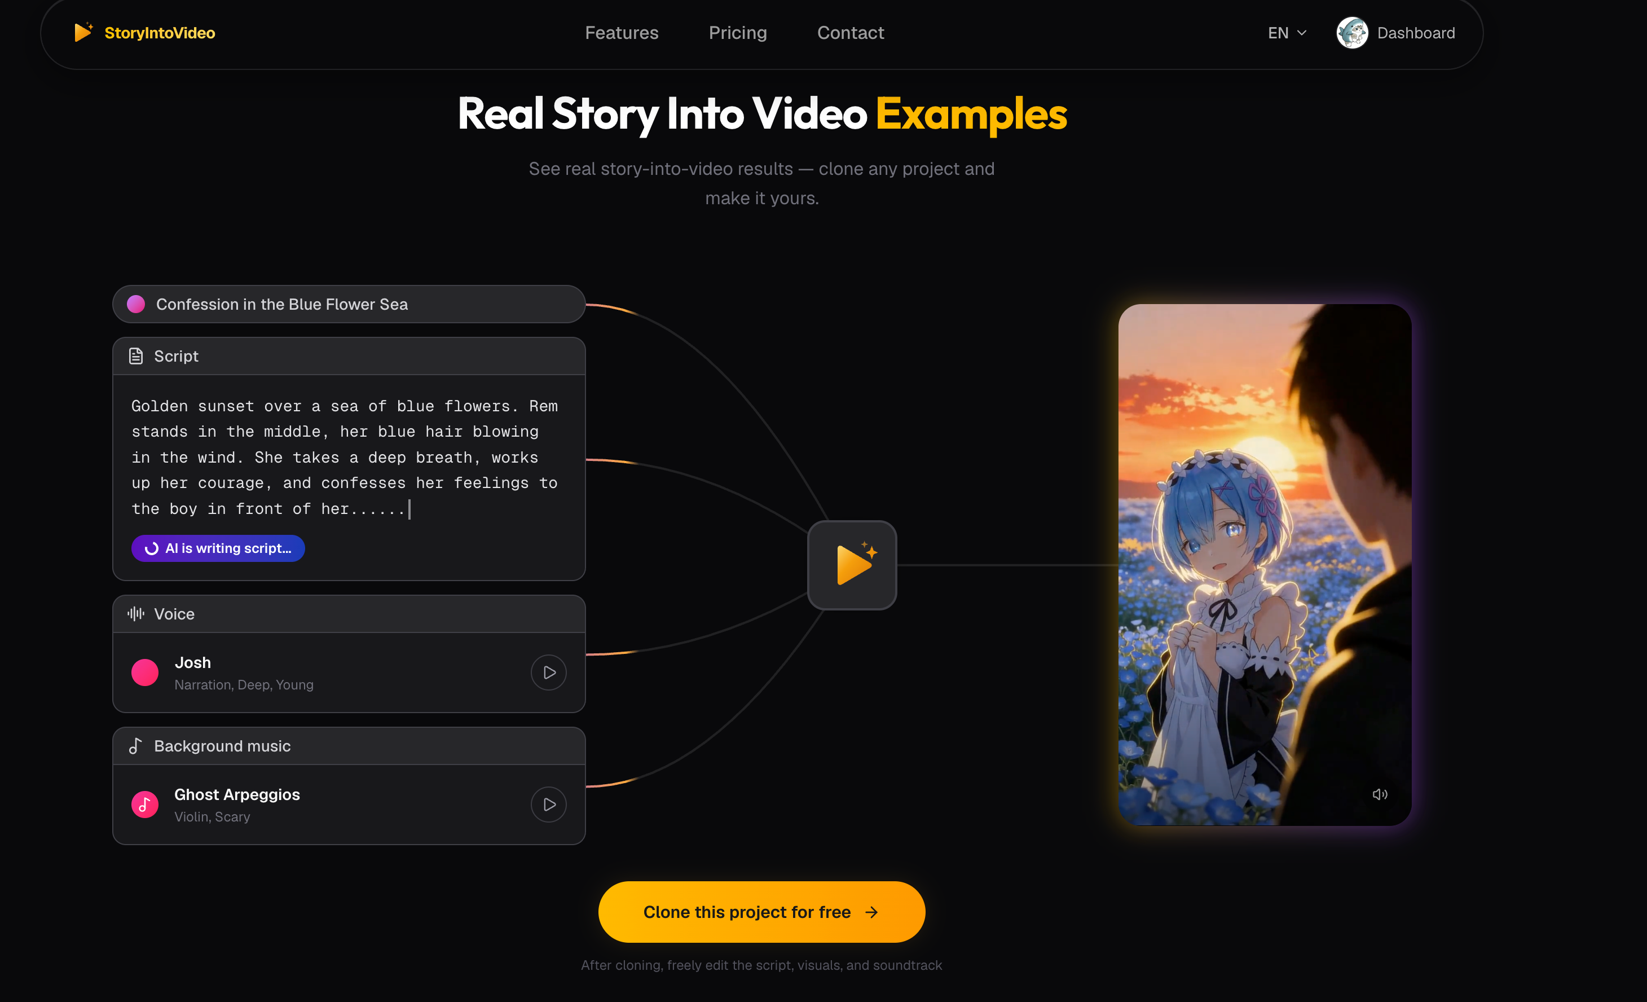Play the Josh voice preview
The height and width of the screenshot is (1002, 1647).
[549, 673]
